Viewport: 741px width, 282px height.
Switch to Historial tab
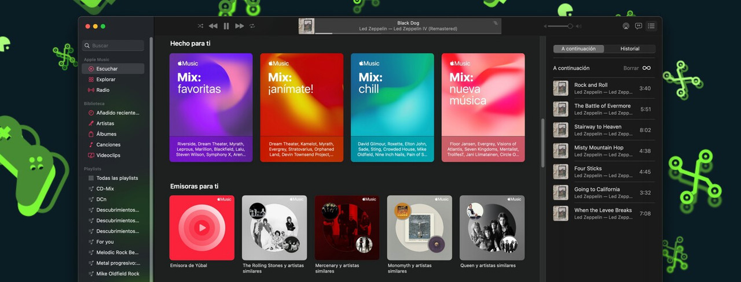coord(630,49)
